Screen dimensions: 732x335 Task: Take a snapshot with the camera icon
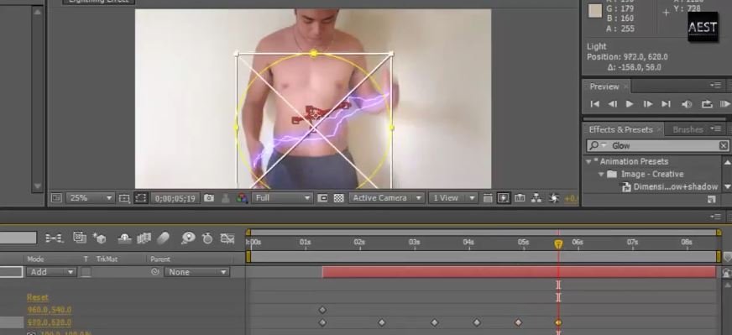[209, 198]
